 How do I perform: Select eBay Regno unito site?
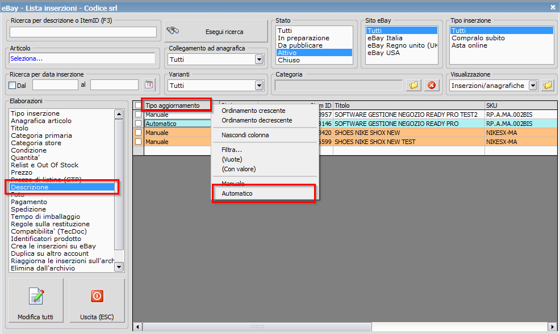pos(402,45)
